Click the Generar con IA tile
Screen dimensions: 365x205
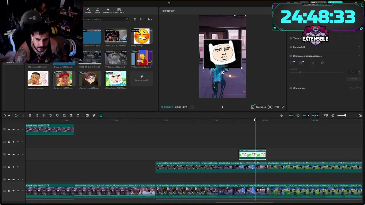[142, 78]
